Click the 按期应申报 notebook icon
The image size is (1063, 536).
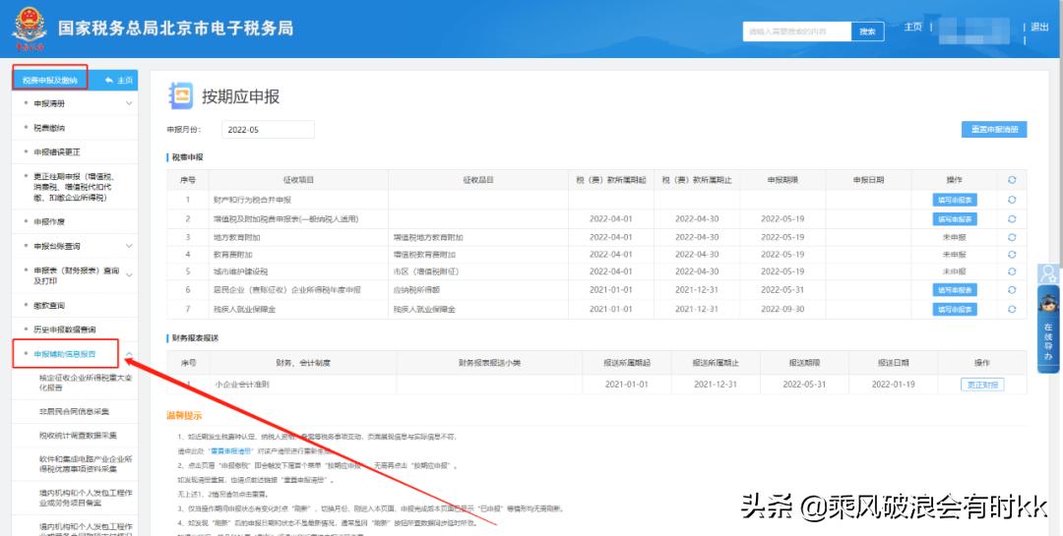pyautogui.click(x=180, y=95)
